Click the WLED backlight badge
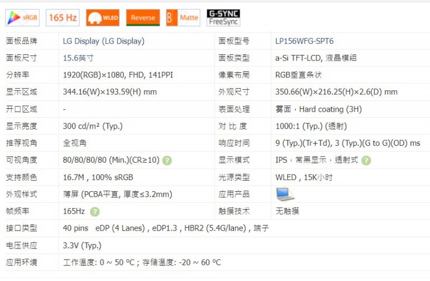Viewport: 430px width, 281px height. click(103, 17)
